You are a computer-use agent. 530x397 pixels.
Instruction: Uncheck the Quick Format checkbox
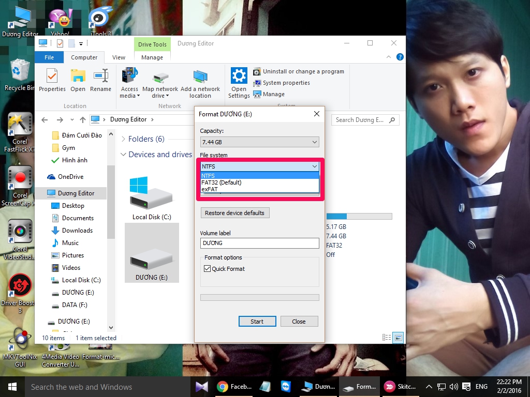[x=207, y=268]
